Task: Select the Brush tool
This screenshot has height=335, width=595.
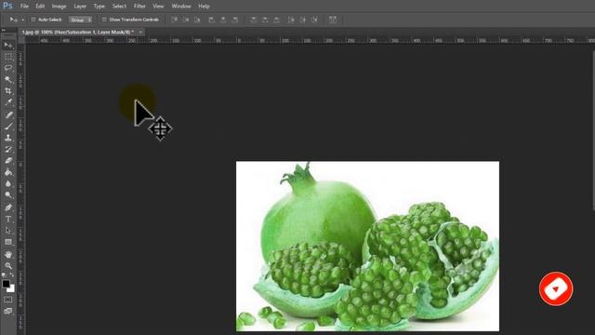Action: point(8,127)
